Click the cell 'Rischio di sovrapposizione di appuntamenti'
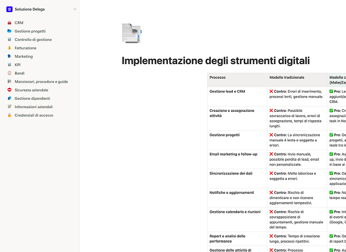The image size is (346, 252). pos(297,219)
